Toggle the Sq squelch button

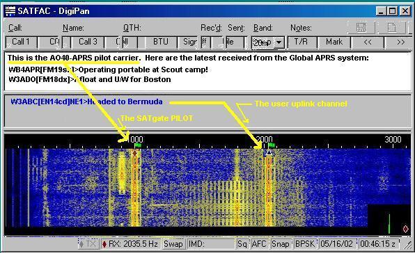point(242,244)
